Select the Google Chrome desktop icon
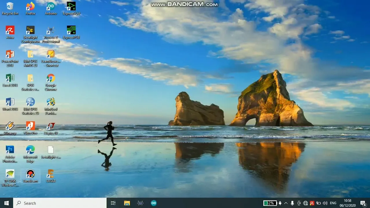 (51, 82)
